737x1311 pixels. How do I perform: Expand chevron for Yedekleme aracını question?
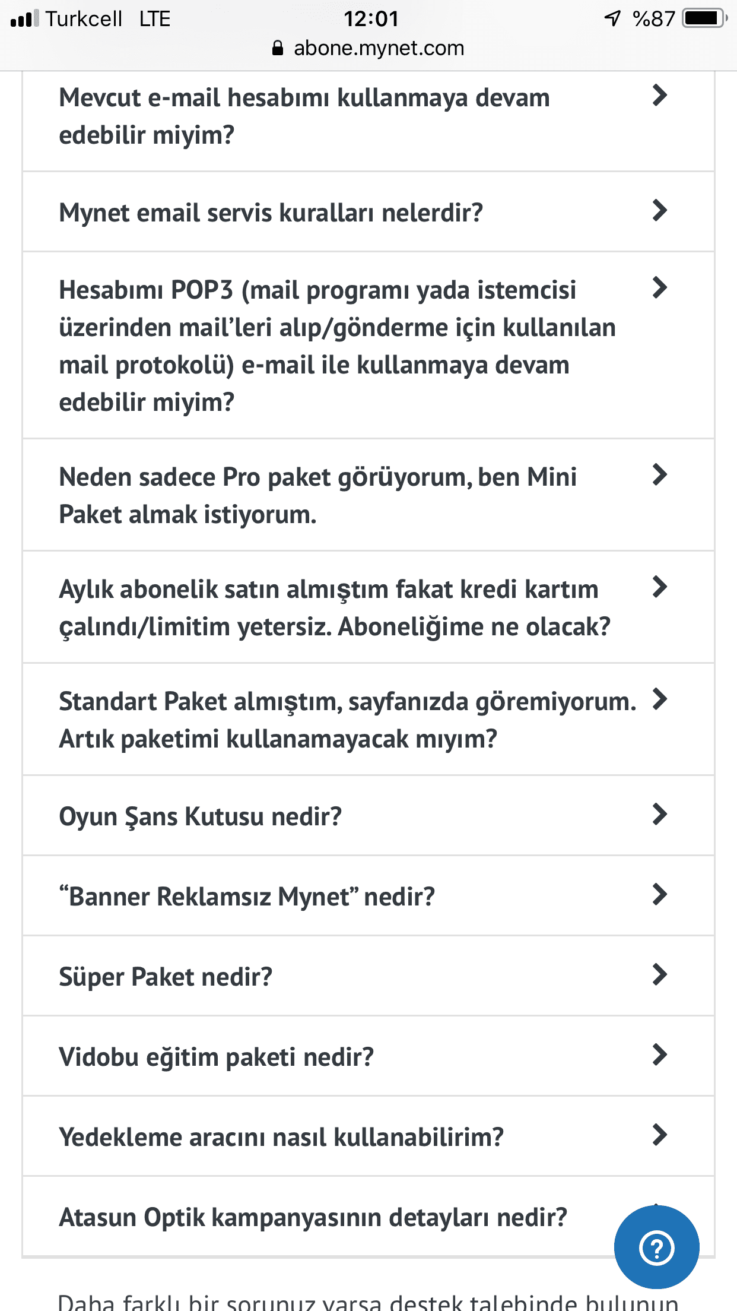(x=659, y=1135)
